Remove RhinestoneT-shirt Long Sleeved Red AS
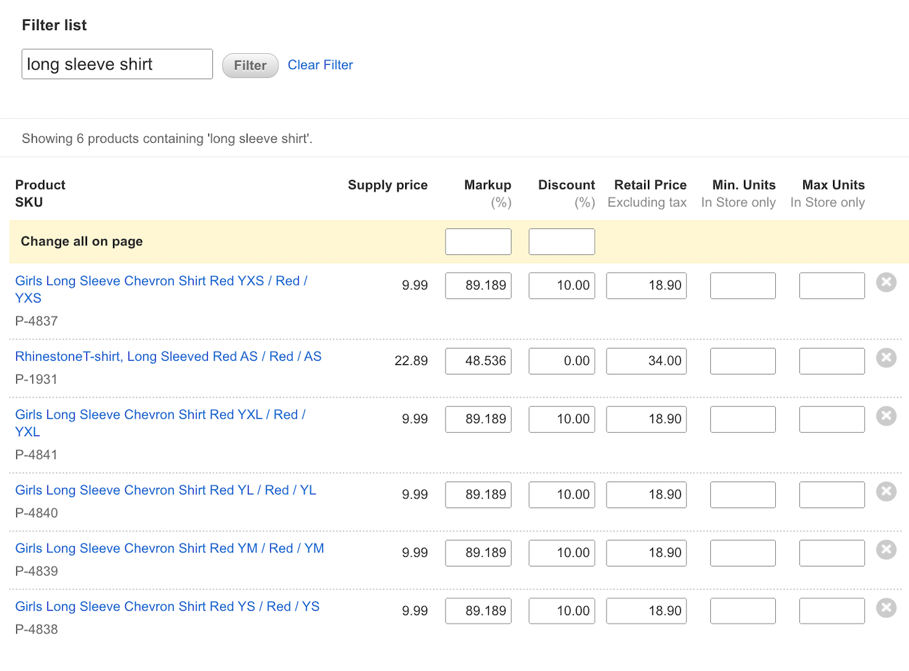 [x=886, y=358]
